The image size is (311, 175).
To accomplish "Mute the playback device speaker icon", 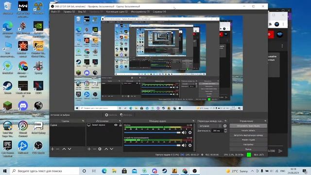I will [184, 145].
